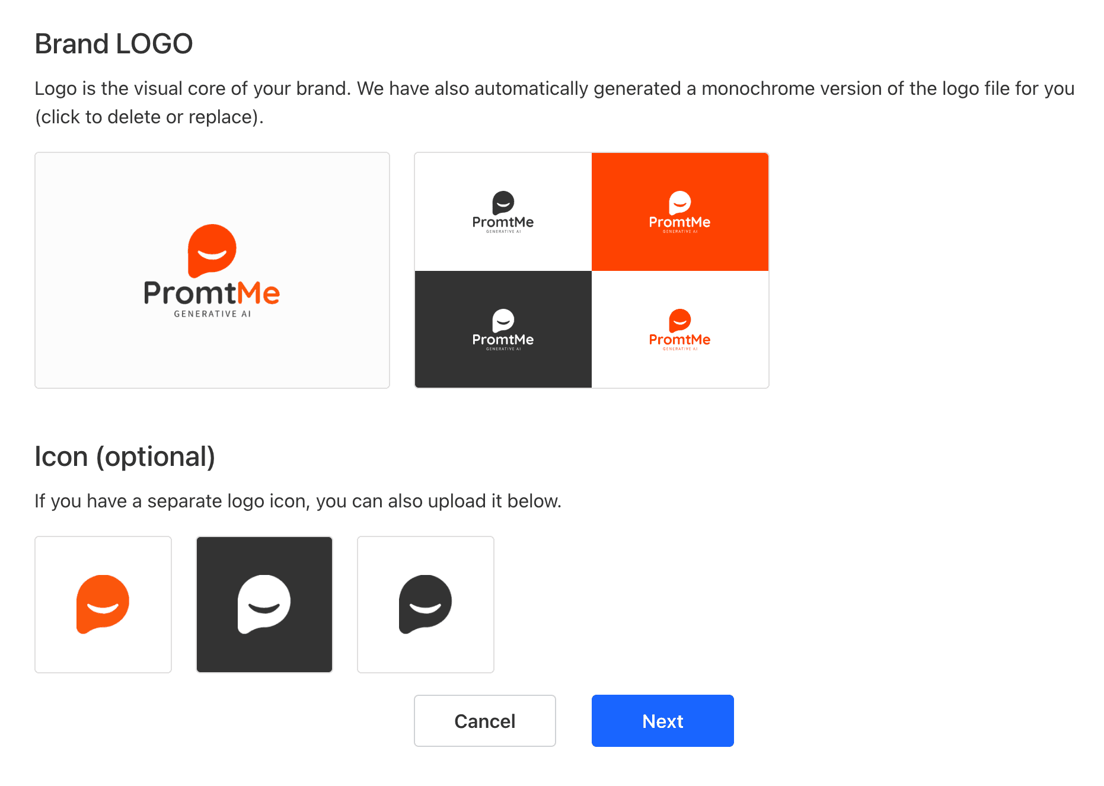The height and width of the screenshot is (786, 1104).
Task: Click the small orange bubble on the orange-on-white variant
Action: pos(680,321)
